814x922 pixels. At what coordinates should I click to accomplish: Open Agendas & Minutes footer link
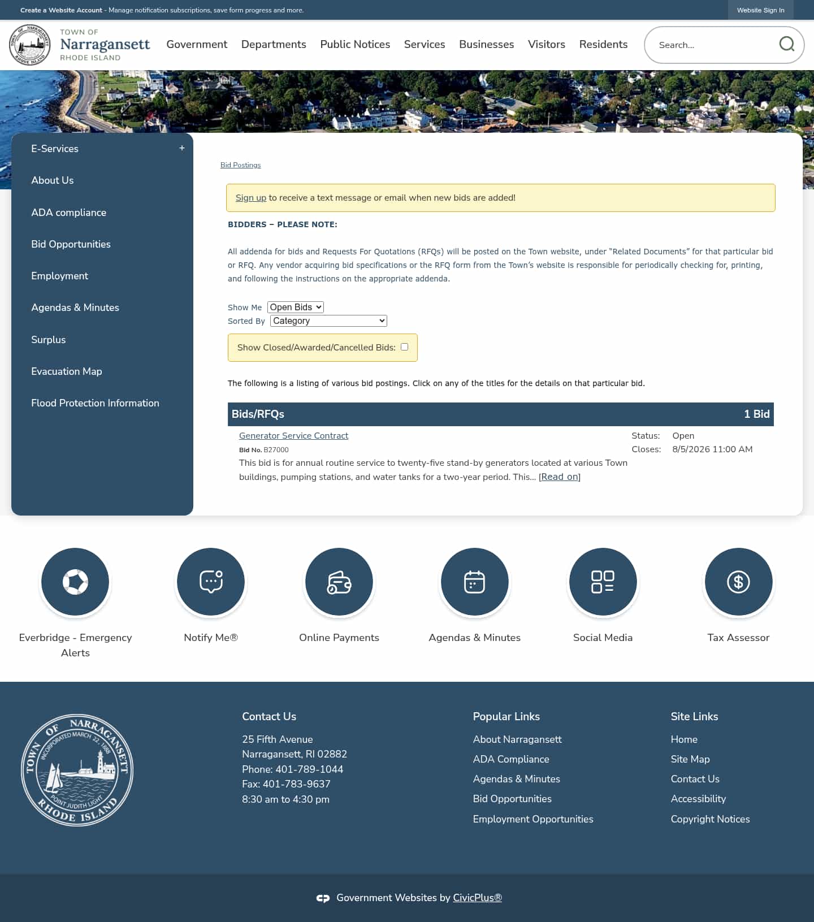point(517,779)
